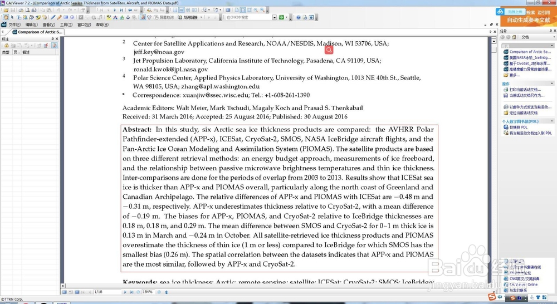Choose the text selection tool

19,17
